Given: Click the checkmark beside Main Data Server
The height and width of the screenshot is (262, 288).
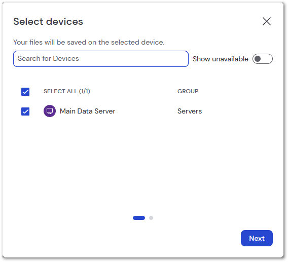Looking at the screenshot, I should click(x=25, y=111).
